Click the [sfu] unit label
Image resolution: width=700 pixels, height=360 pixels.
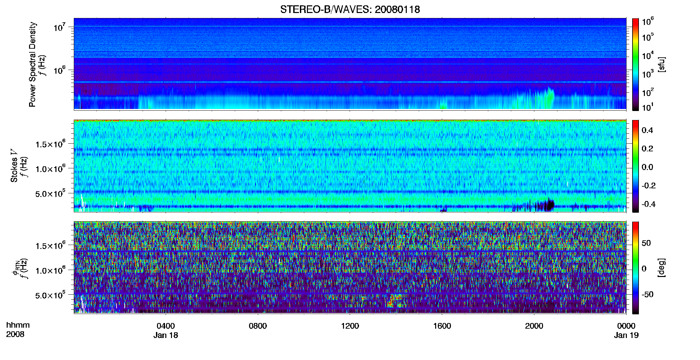(x=662, y=64)
